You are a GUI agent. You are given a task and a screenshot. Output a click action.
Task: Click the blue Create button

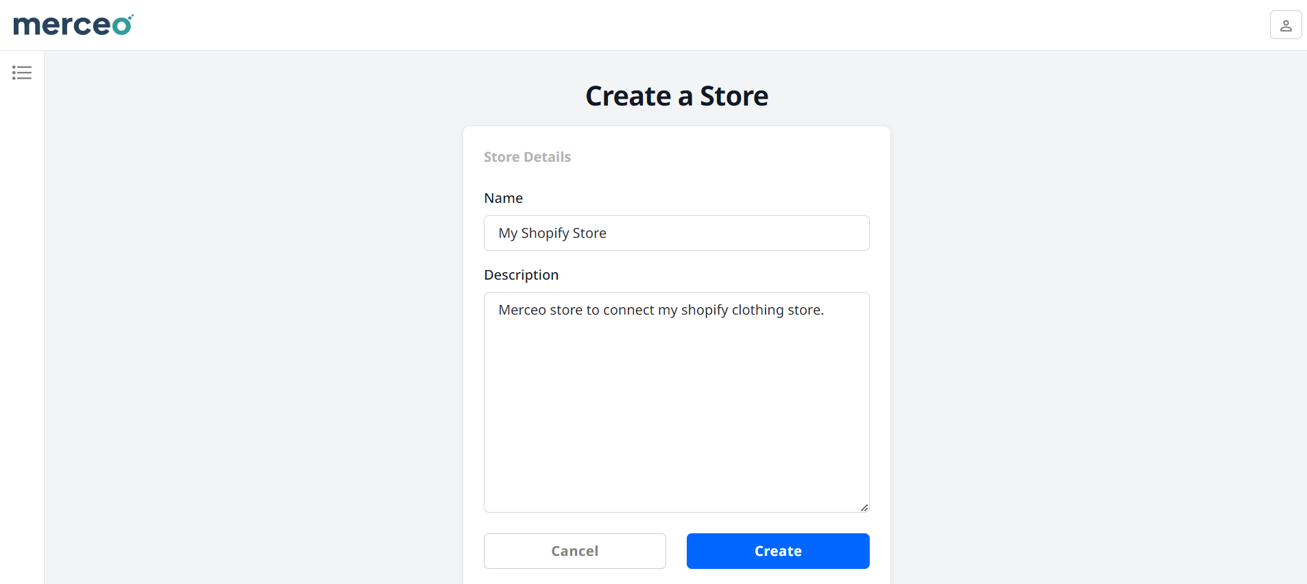pos(778,551)
